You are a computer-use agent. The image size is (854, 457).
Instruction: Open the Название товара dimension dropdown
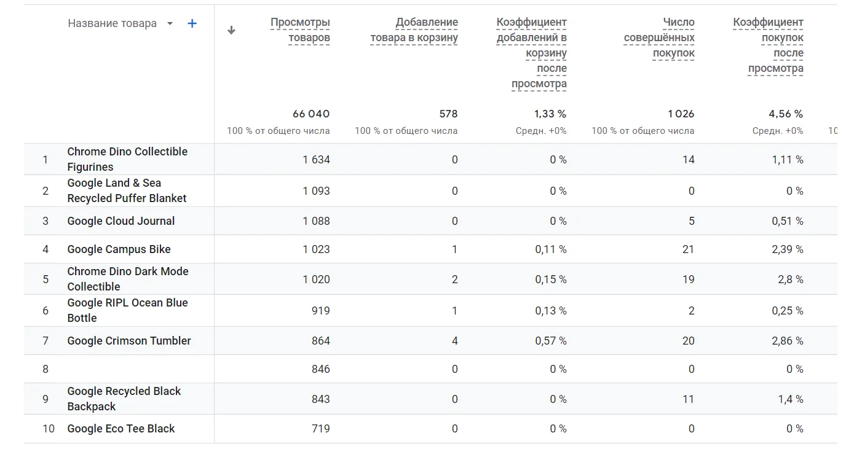170,24
